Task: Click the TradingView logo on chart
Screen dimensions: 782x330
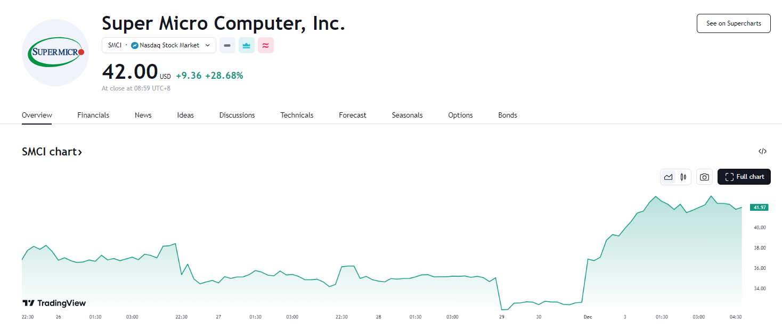Action: click(54, 303)
